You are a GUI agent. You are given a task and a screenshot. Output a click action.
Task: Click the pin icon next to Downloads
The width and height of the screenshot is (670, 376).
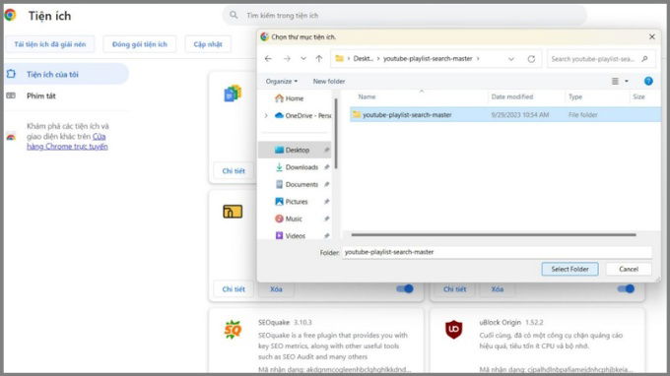point(326,167)
